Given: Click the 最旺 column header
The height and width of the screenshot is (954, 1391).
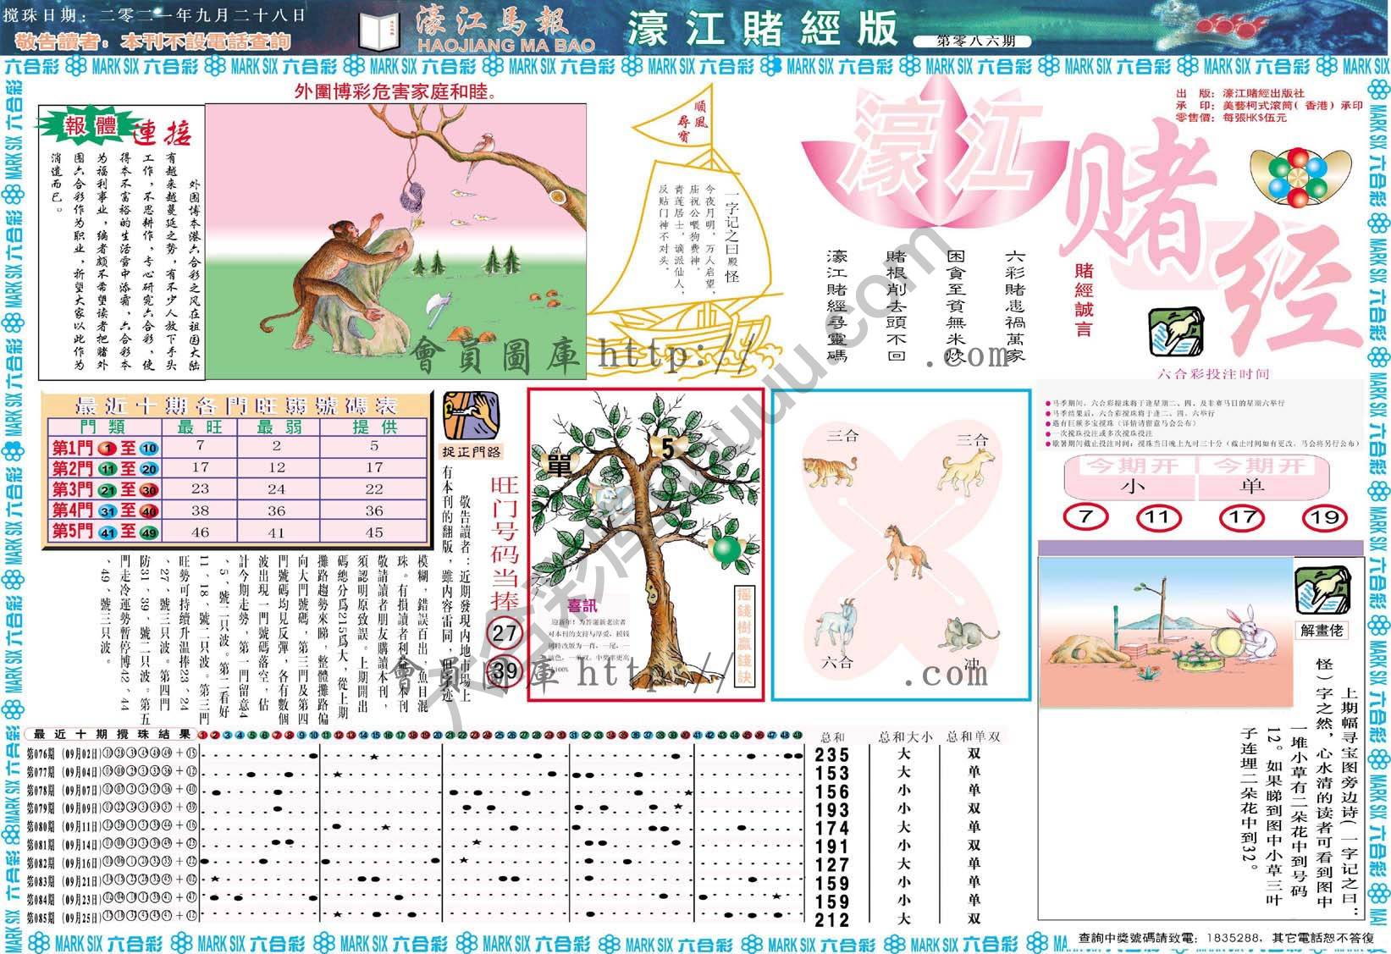Looking at the screenshot, I should [201, 427].
